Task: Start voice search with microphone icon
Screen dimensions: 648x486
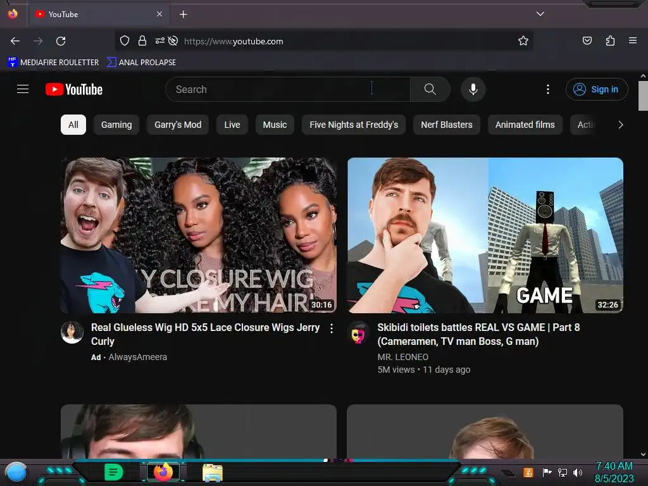Action: click(x=473, y=89)
